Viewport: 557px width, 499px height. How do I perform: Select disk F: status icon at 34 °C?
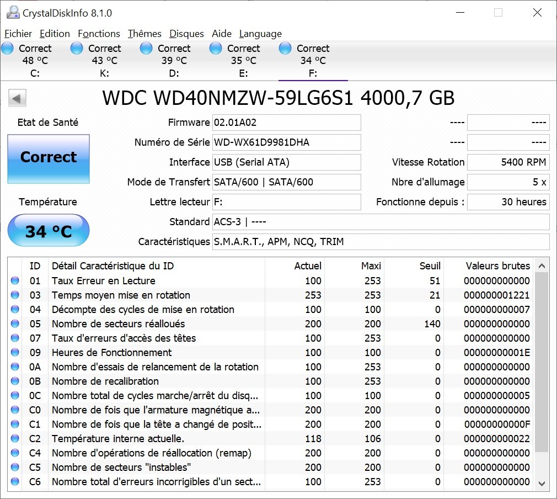[x=285, y=49]
